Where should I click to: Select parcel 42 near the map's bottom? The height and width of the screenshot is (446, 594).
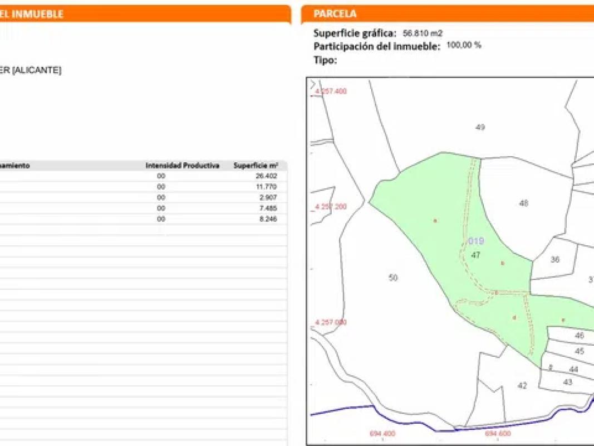point(522,386)
